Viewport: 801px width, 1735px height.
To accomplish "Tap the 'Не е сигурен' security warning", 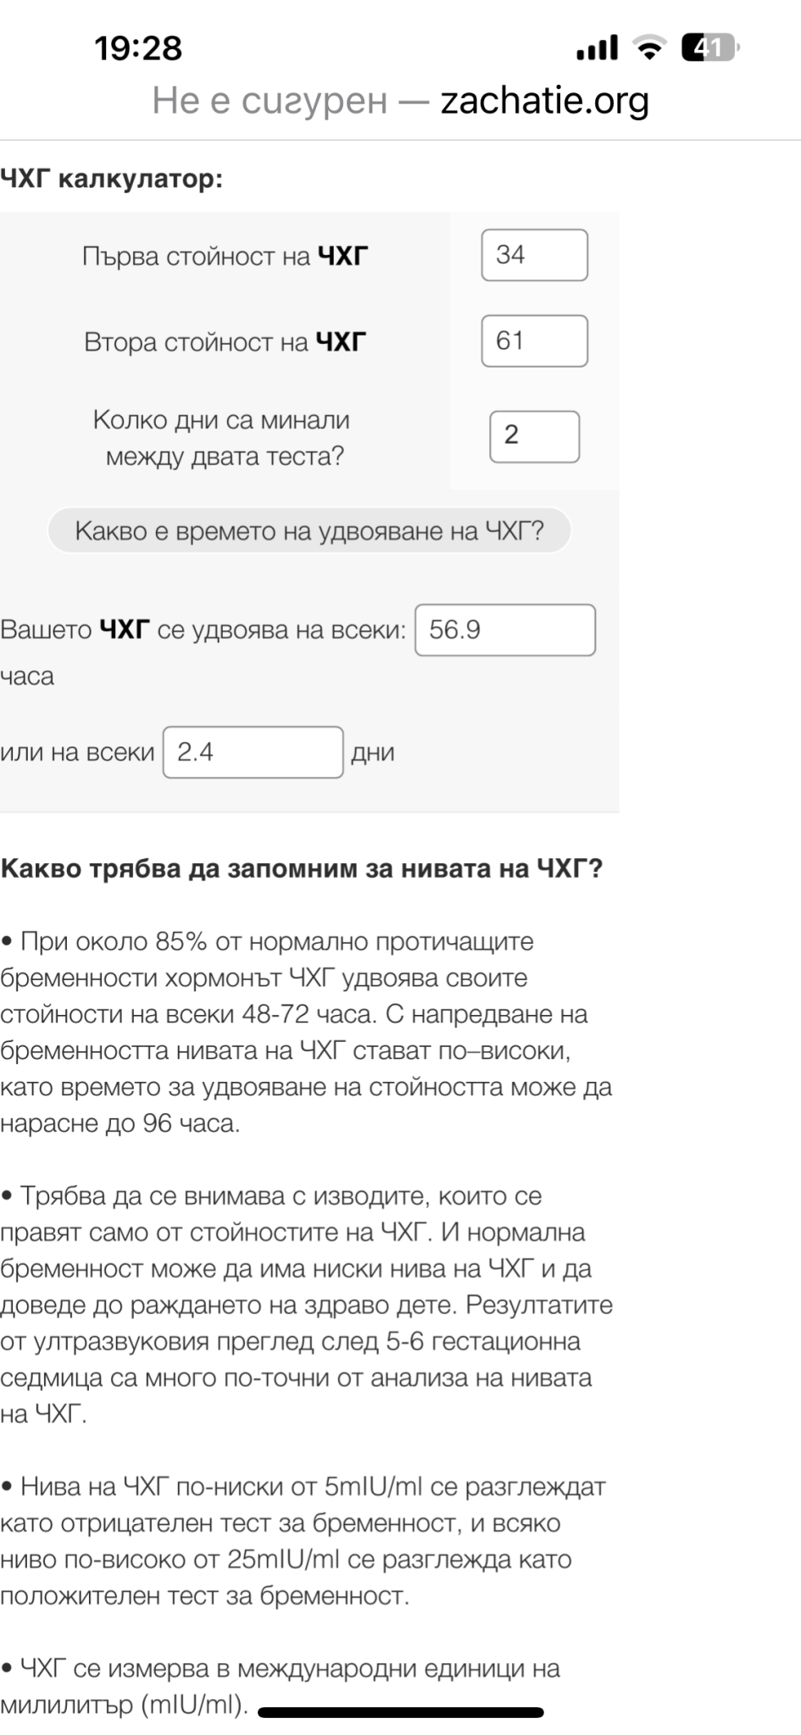I will coord(270,101).
